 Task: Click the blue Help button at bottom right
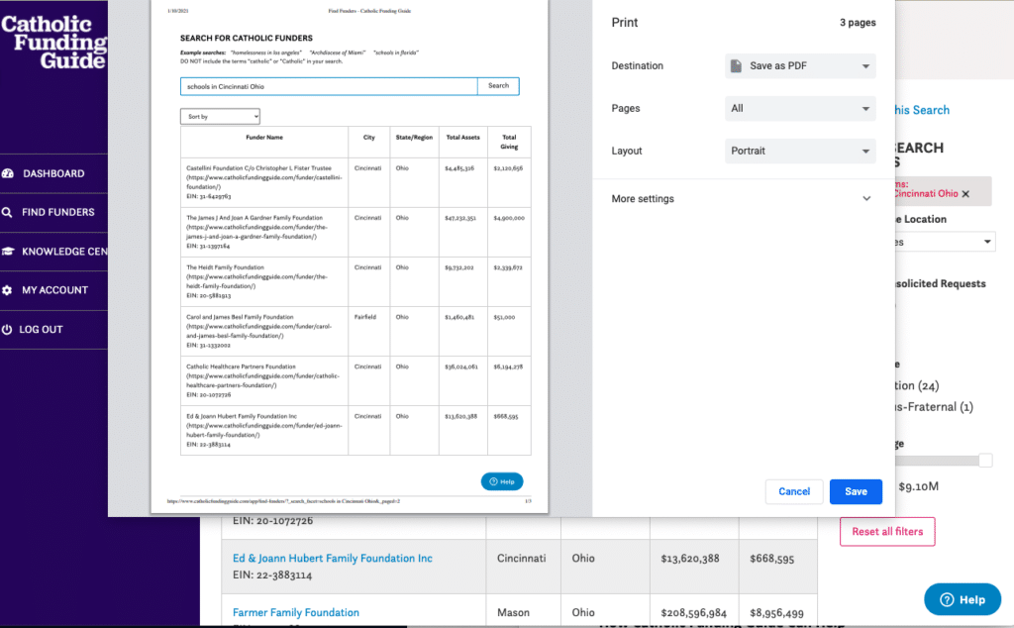(x=963, y=599)
